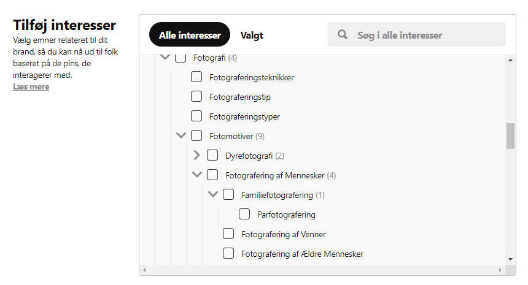528x285 pixels.
Task: Collapse Fotografering af Mennesker chevron
Action: point(197,175)
